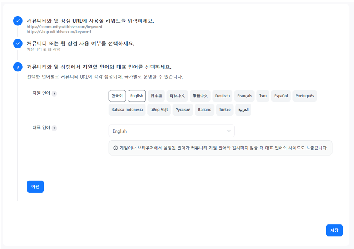Expand step 1 URL keyword section

(x=90, y=21)
